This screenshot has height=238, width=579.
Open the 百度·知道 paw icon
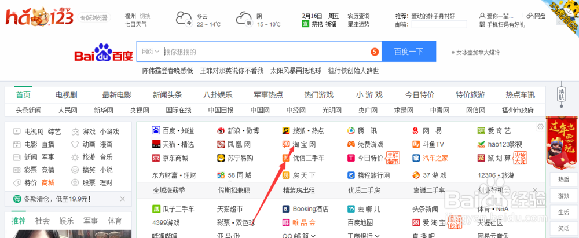[155, 130]
